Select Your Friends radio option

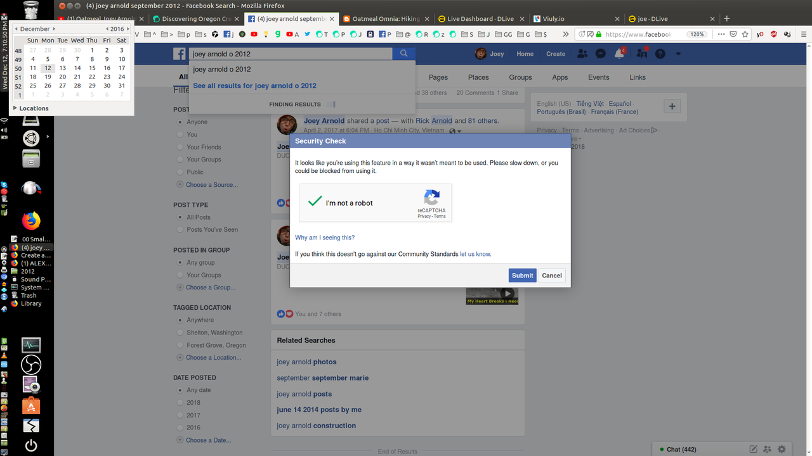point(181,147)
